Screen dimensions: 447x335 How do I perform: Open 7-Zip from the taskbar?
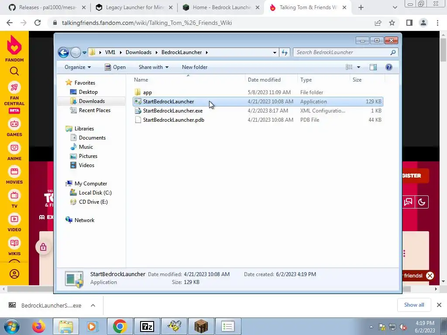147,326
